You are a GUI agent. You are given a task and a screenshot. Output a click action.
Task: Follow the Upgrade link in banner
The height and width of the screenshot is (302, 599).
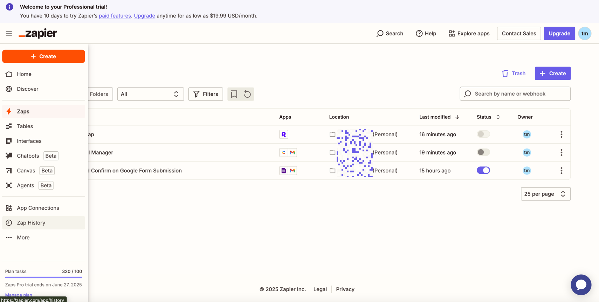pyautogui.click(x=144, y=16)
